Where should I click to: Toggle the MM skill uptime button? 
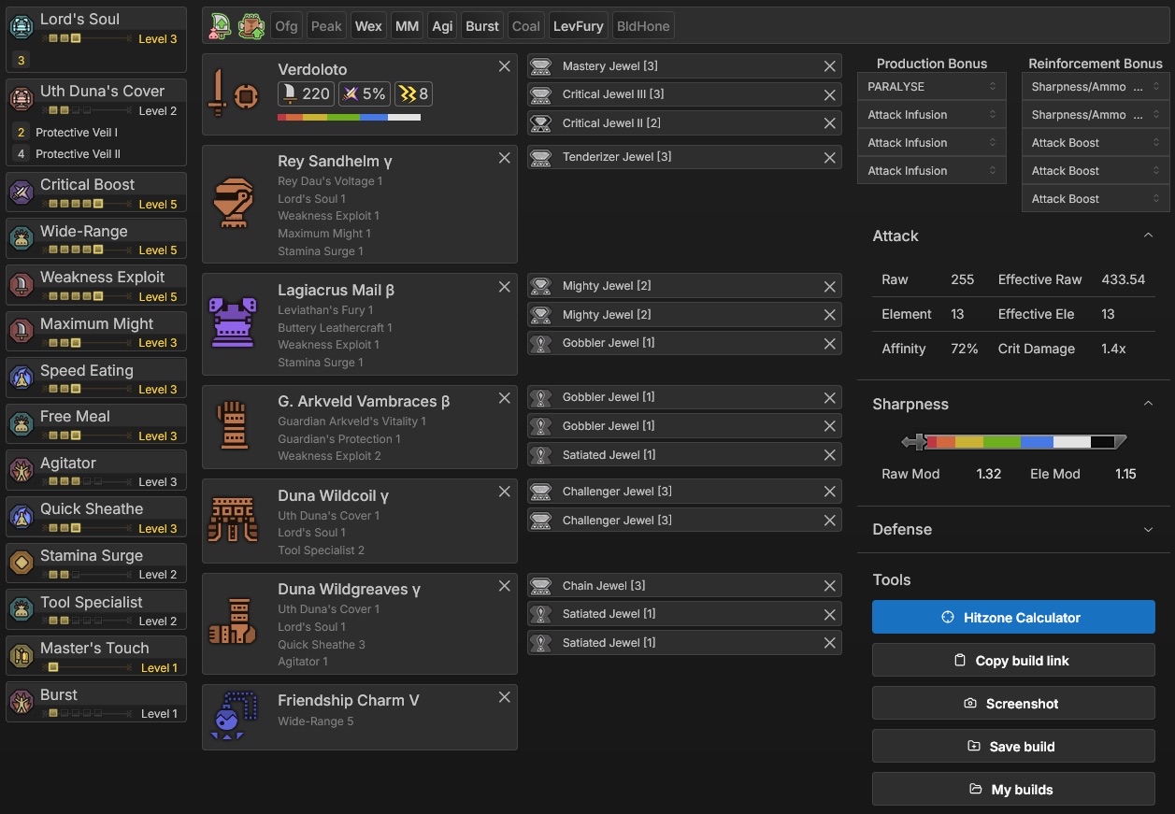pyautogui.click(x=407, y=26)
